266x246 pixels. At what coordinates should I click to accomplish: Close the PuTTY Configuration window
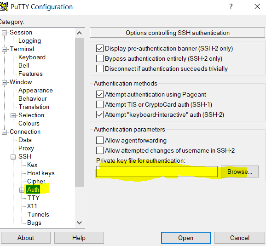[x=257, y=6]
